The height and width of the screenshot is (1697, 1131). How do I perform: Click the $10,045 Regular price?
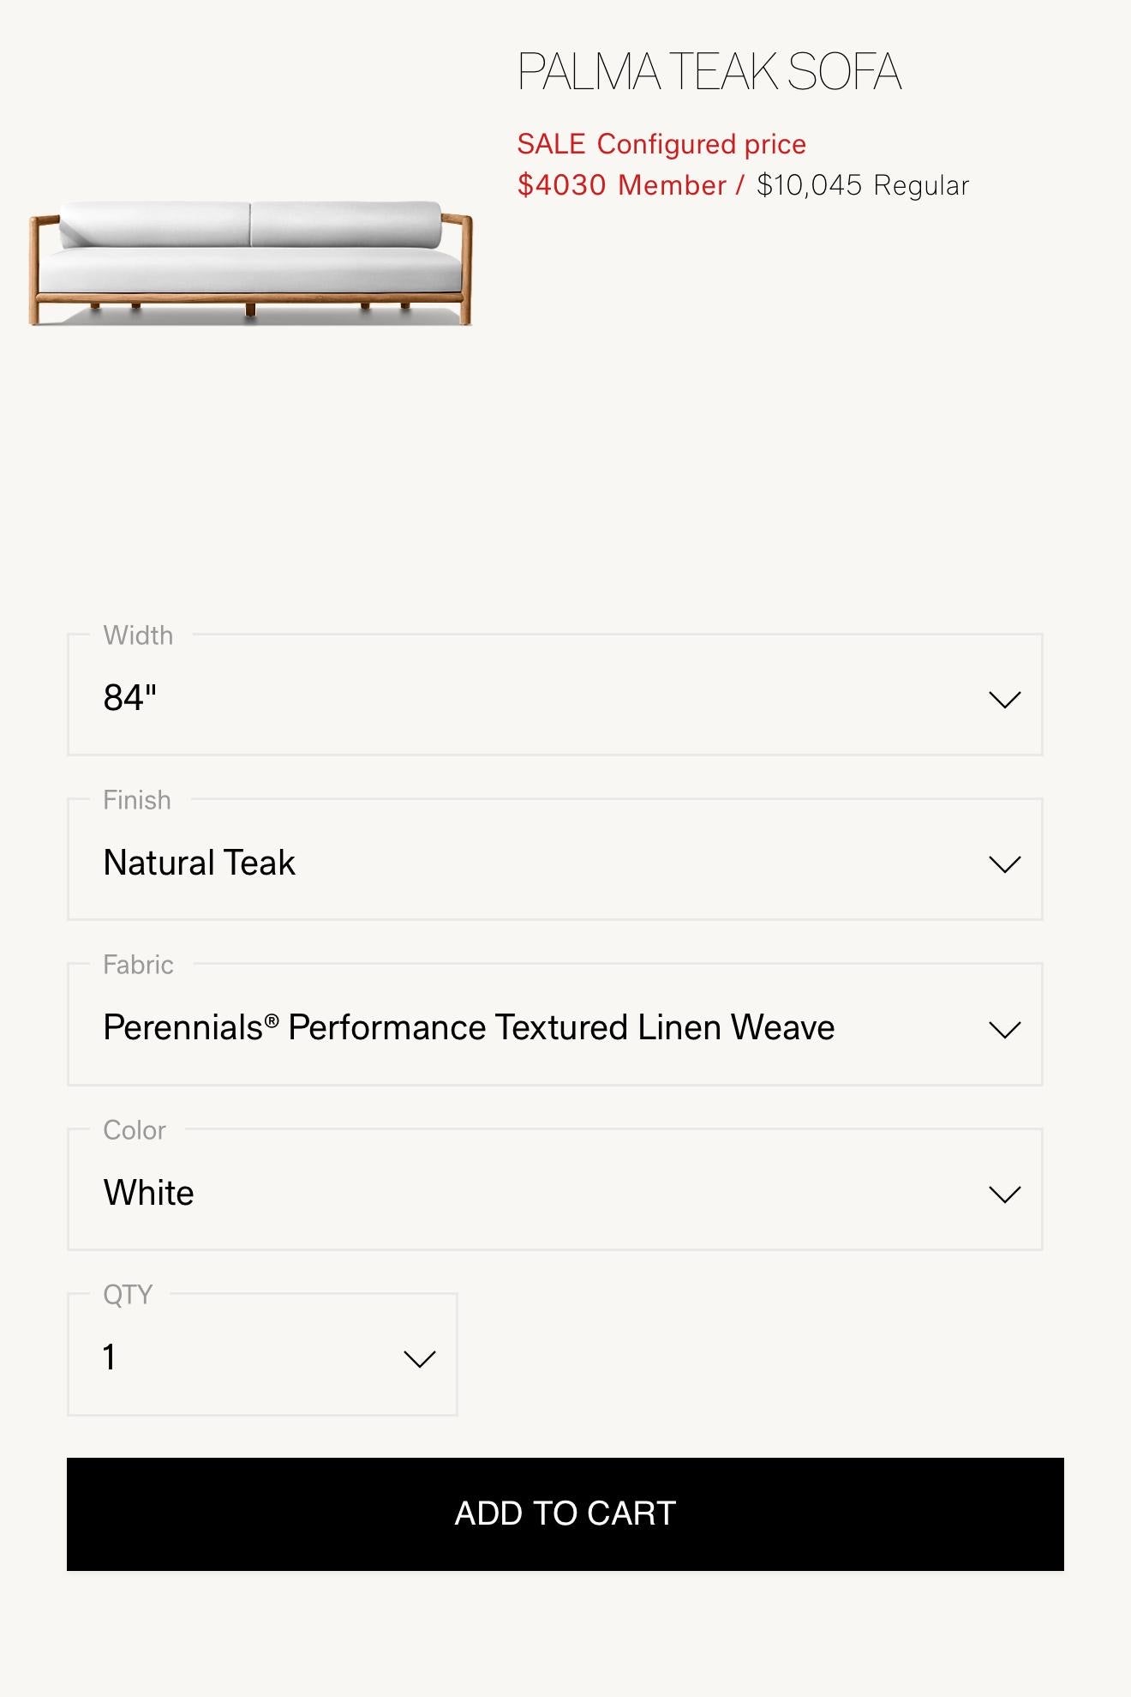862,185
